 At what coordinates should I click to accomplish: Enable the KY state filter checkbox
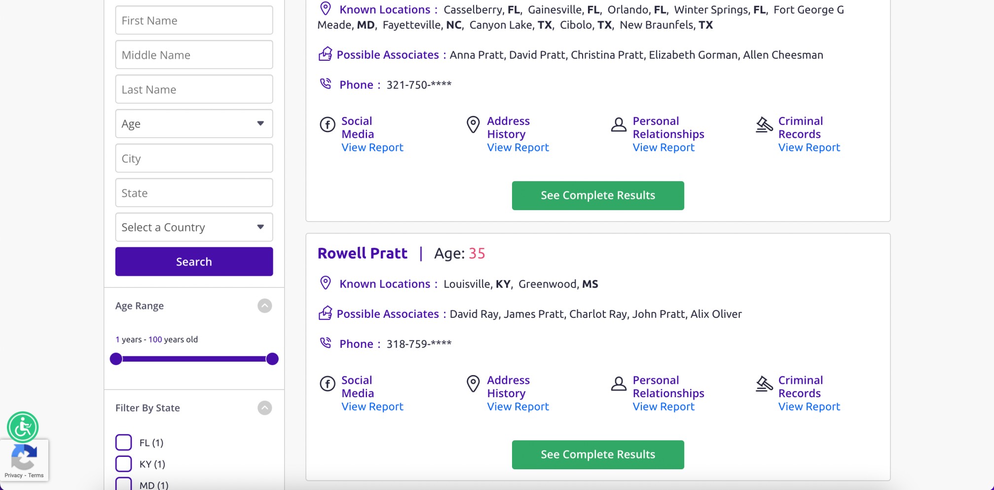[124, 464]
